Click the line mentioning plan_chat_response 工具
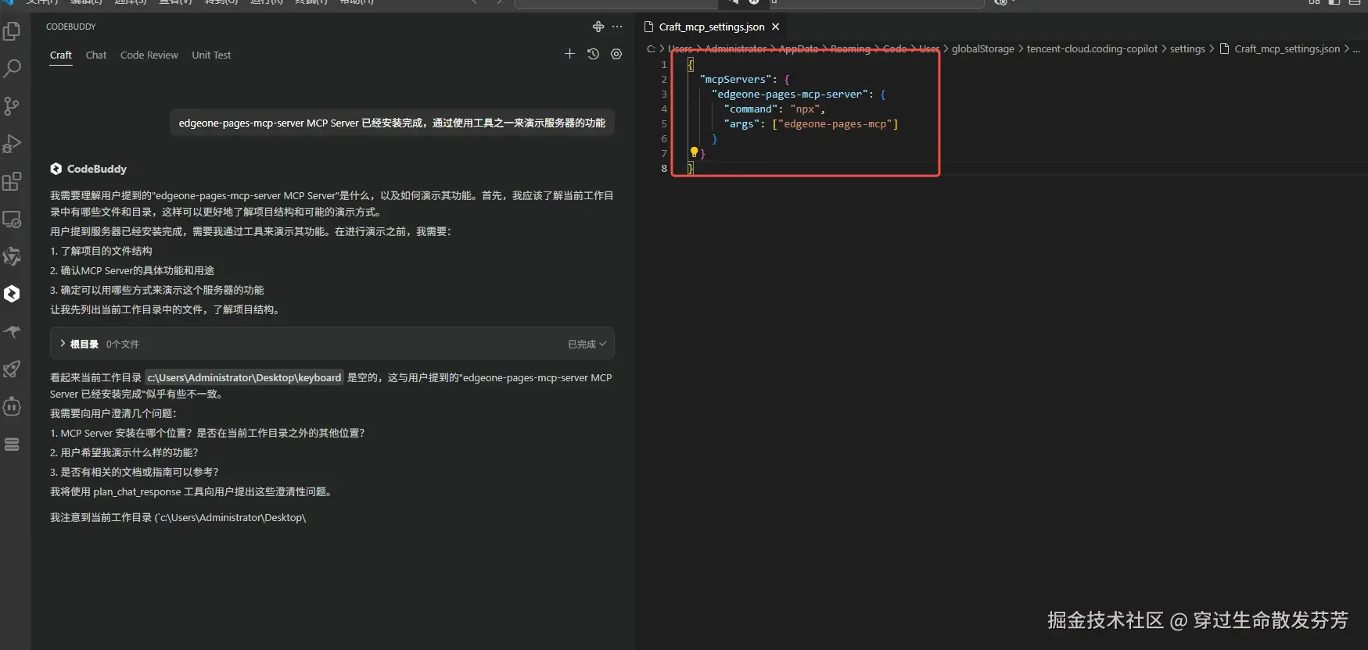The height and width of the screenshot is (650, 1368). 192,491
